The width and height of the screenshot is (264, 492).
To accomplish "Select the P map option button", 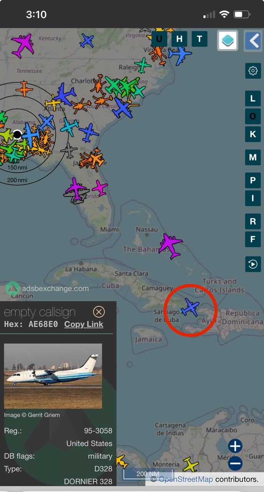I will 253,180.
